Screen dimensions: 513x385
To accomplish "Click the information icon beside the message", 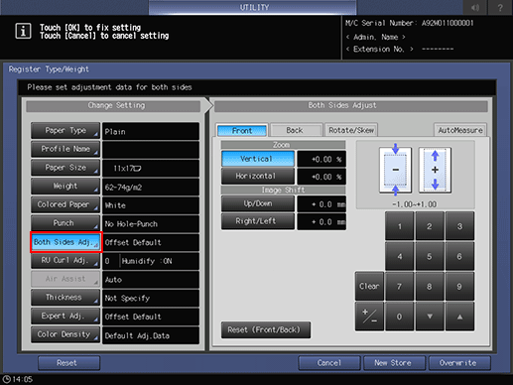I will point(23,32).
